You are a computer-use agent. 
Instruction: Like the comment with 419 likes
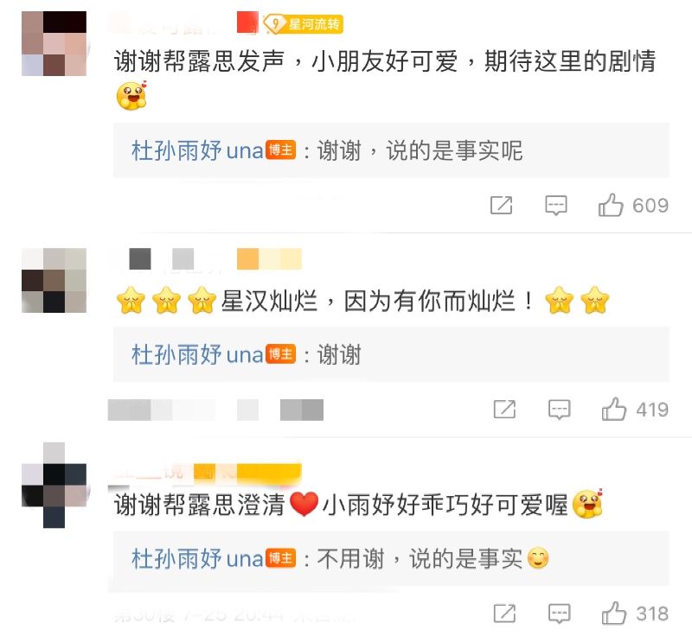(614, 410)
